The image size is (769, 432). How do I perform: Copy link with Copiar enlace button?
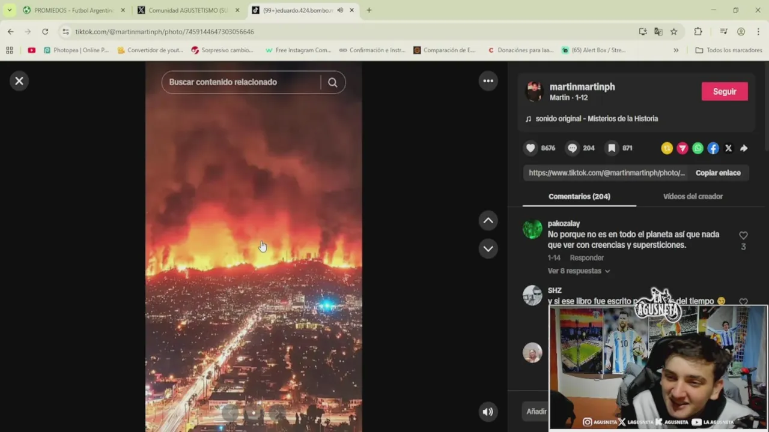coord(718,173)
